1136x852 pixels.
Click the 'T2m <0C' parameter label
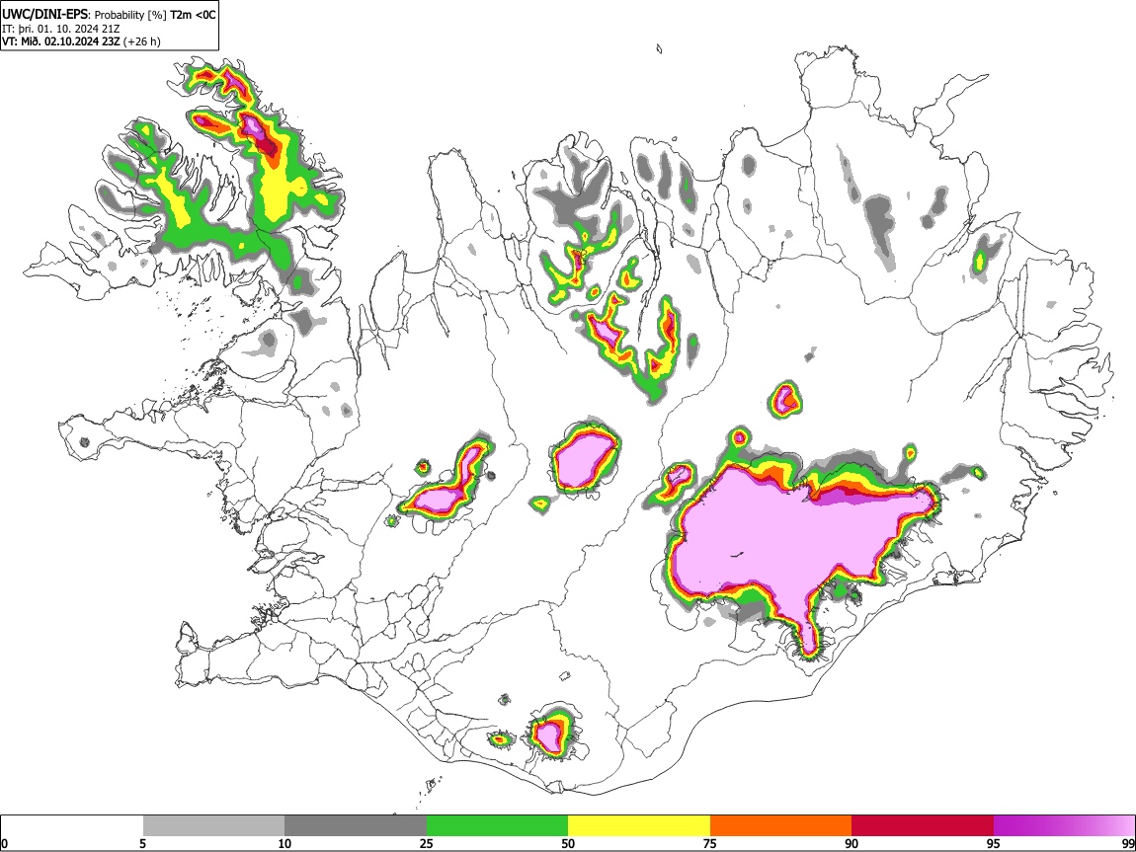pyautogui.click(x=193, y=15)
